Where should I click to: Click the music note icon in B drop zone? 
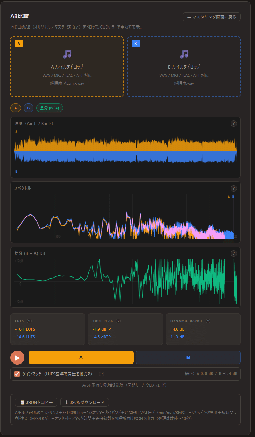pos(184,54)
